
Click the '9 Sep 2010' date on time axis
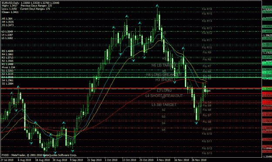(x=76, y=160)
